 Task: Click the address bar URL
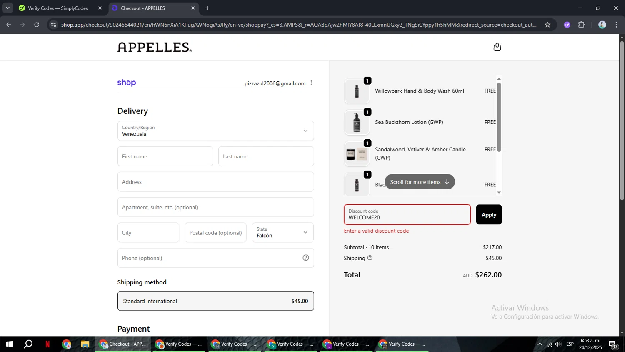point(299,25)
